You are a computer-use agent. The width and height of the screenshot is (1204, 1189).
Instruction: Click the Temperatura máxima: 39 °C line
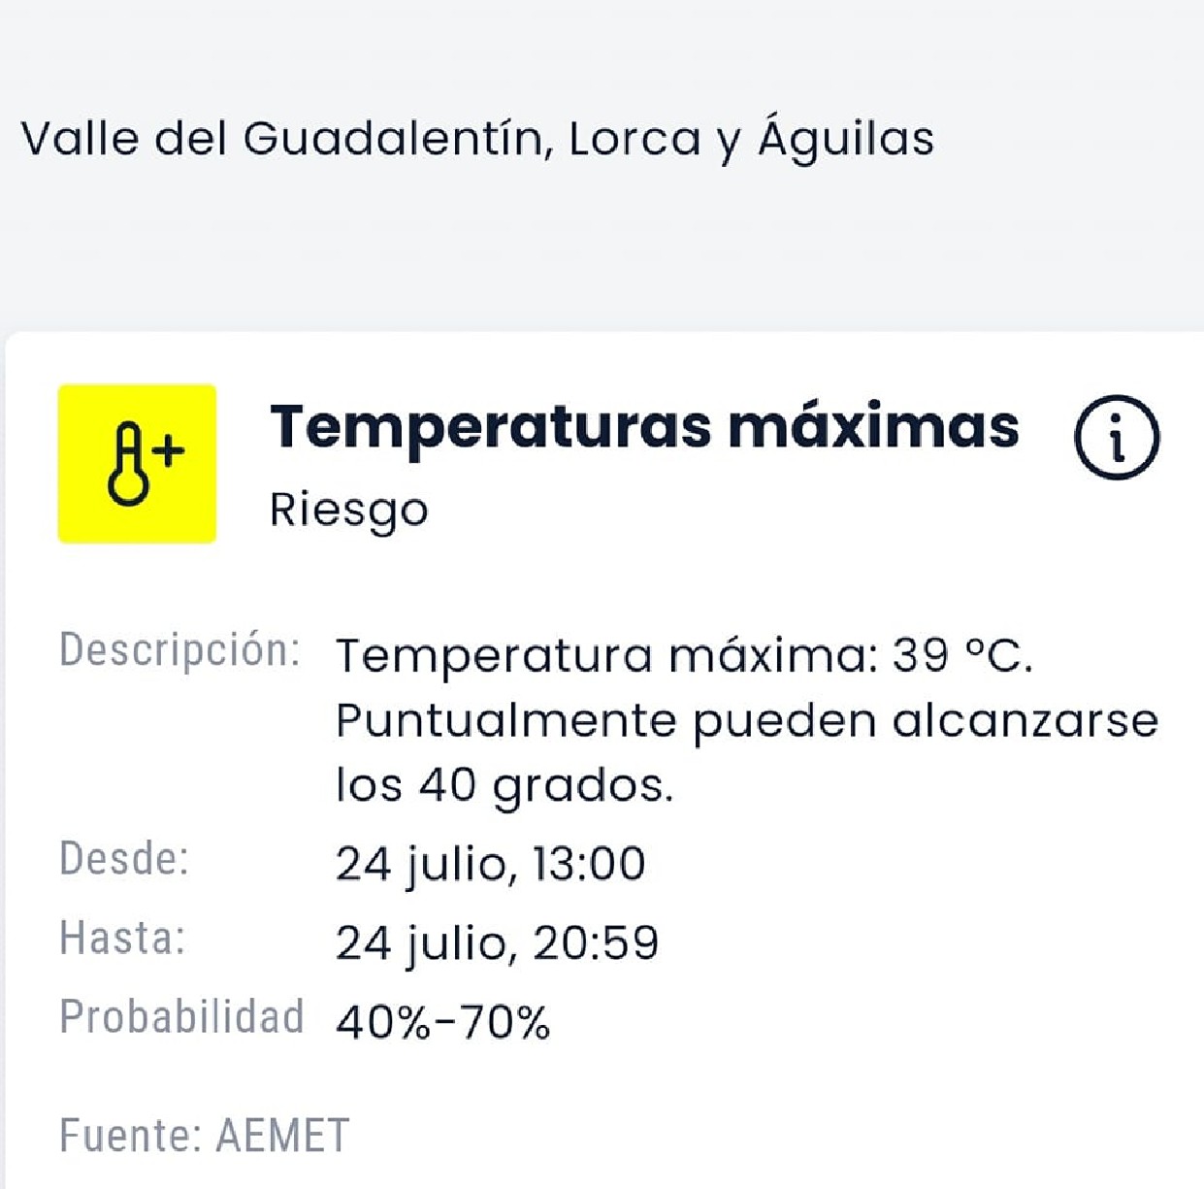point(683,656)
